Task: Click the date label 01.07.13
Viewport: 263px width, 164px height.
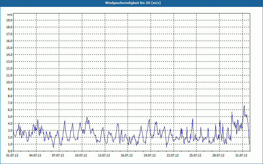Action: pos(12,155)
